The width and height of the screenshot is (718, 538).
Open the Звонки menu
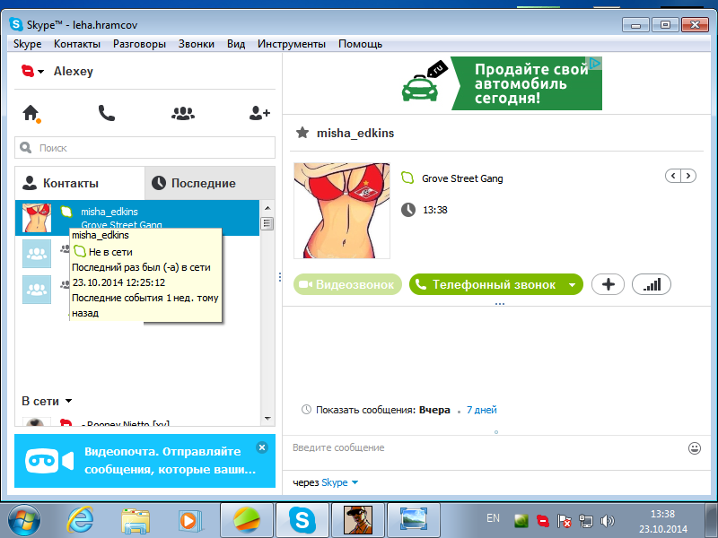coord(196,44)
